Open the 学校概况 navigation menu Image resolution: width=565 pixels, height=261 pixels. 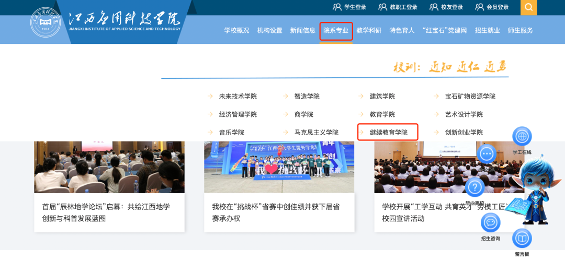point(237,31)
